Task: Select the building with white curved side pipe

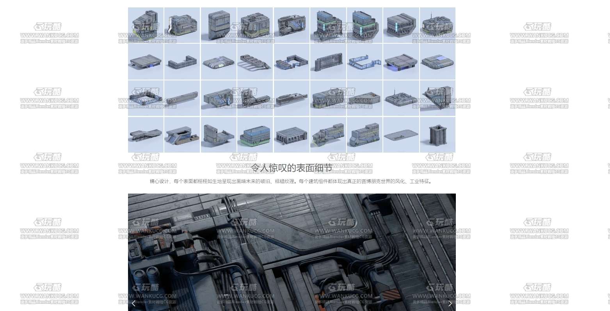Action: 182,25
